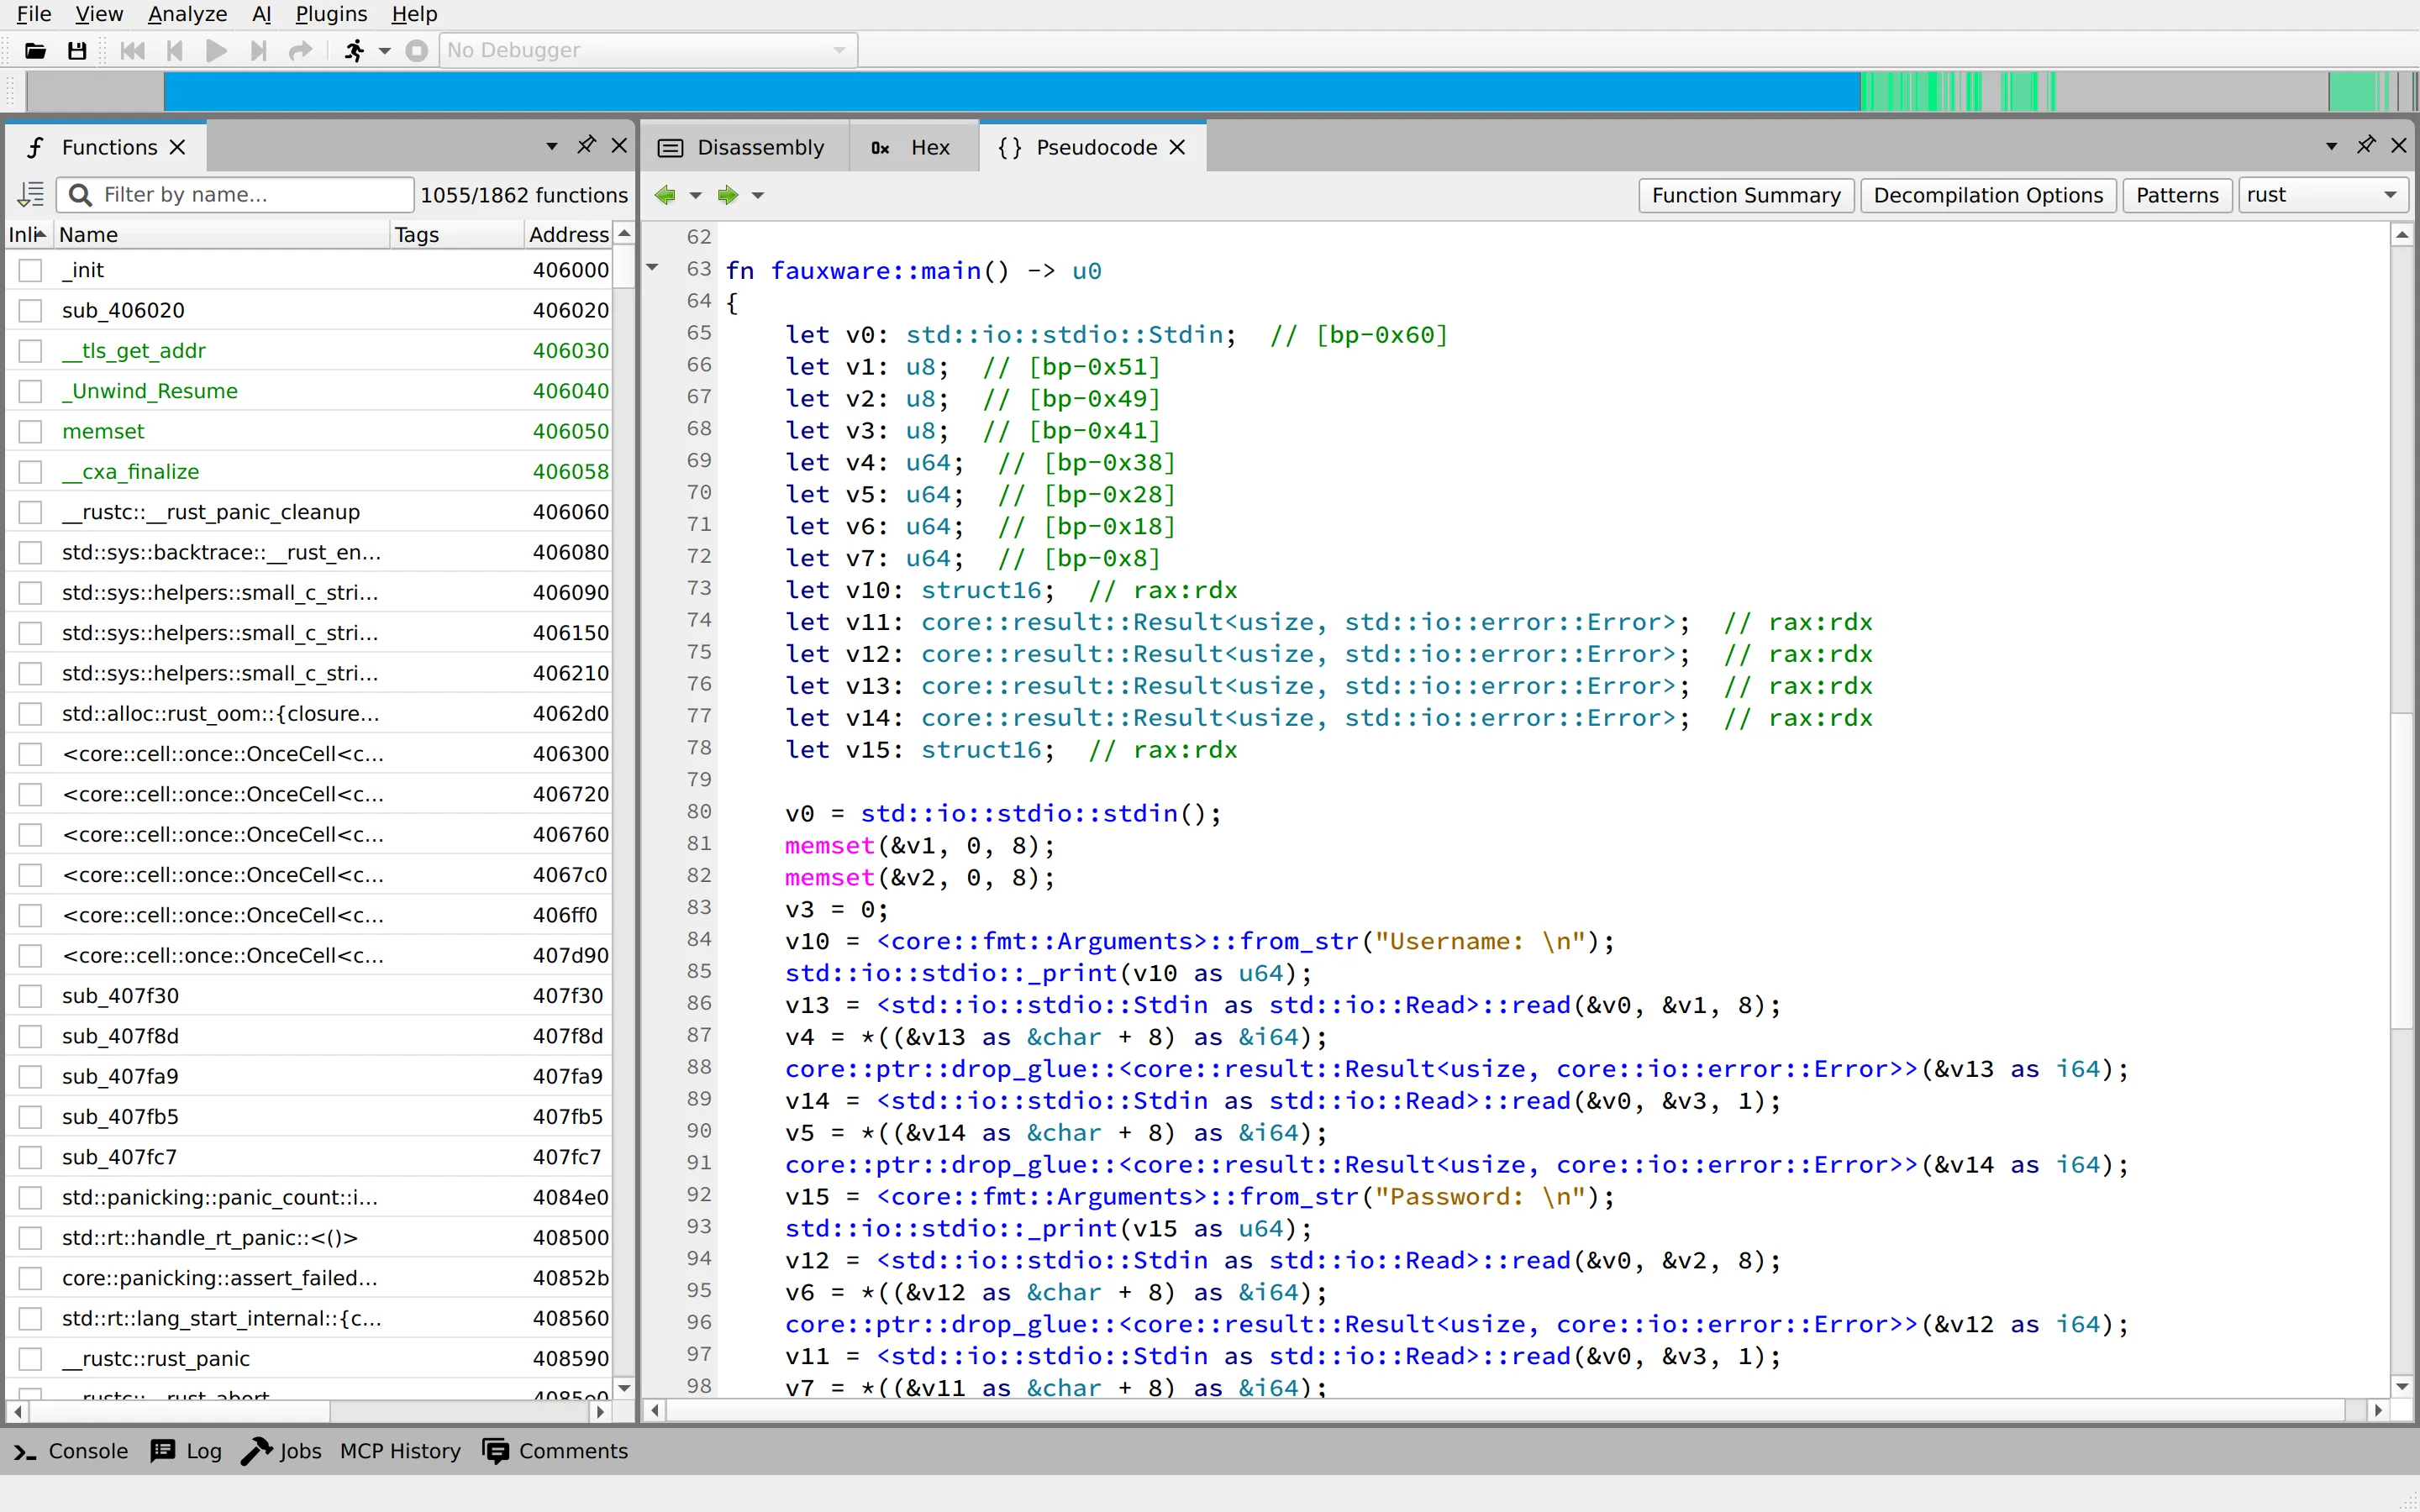The width and height of the screenshot is (2420, 1512).
Task: Step forward debugger icon
Action: 258,51
